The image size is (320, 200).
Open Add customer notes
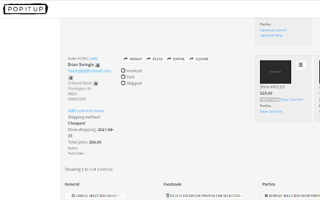(x=86, y=111)
